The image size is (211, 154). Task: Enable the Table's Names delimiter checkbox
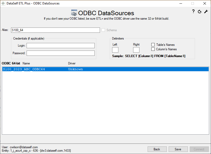click(x=153, y=45)
